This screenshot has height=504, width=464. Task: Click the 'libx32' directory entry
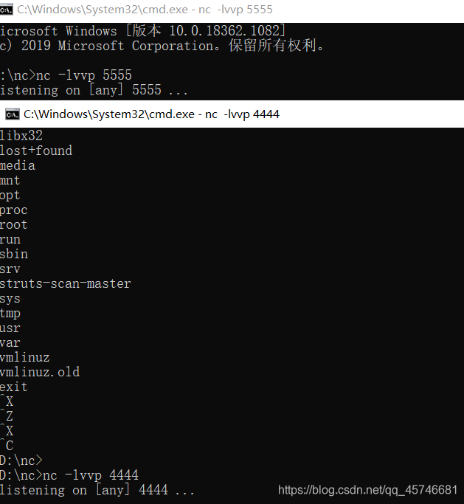21,136
